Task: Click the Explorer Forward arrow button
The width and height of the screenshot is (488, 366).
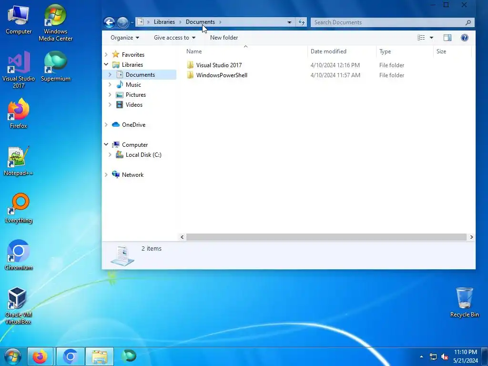Action: coord(122,22)
